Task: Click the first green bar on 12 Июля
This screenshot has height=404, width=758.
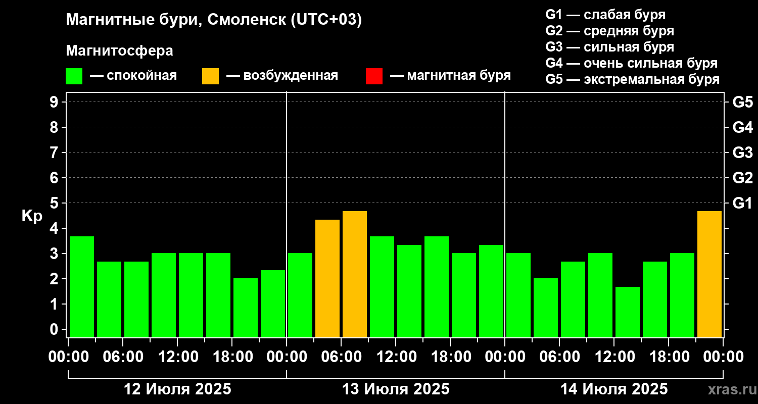Action: tap(82, 287)
